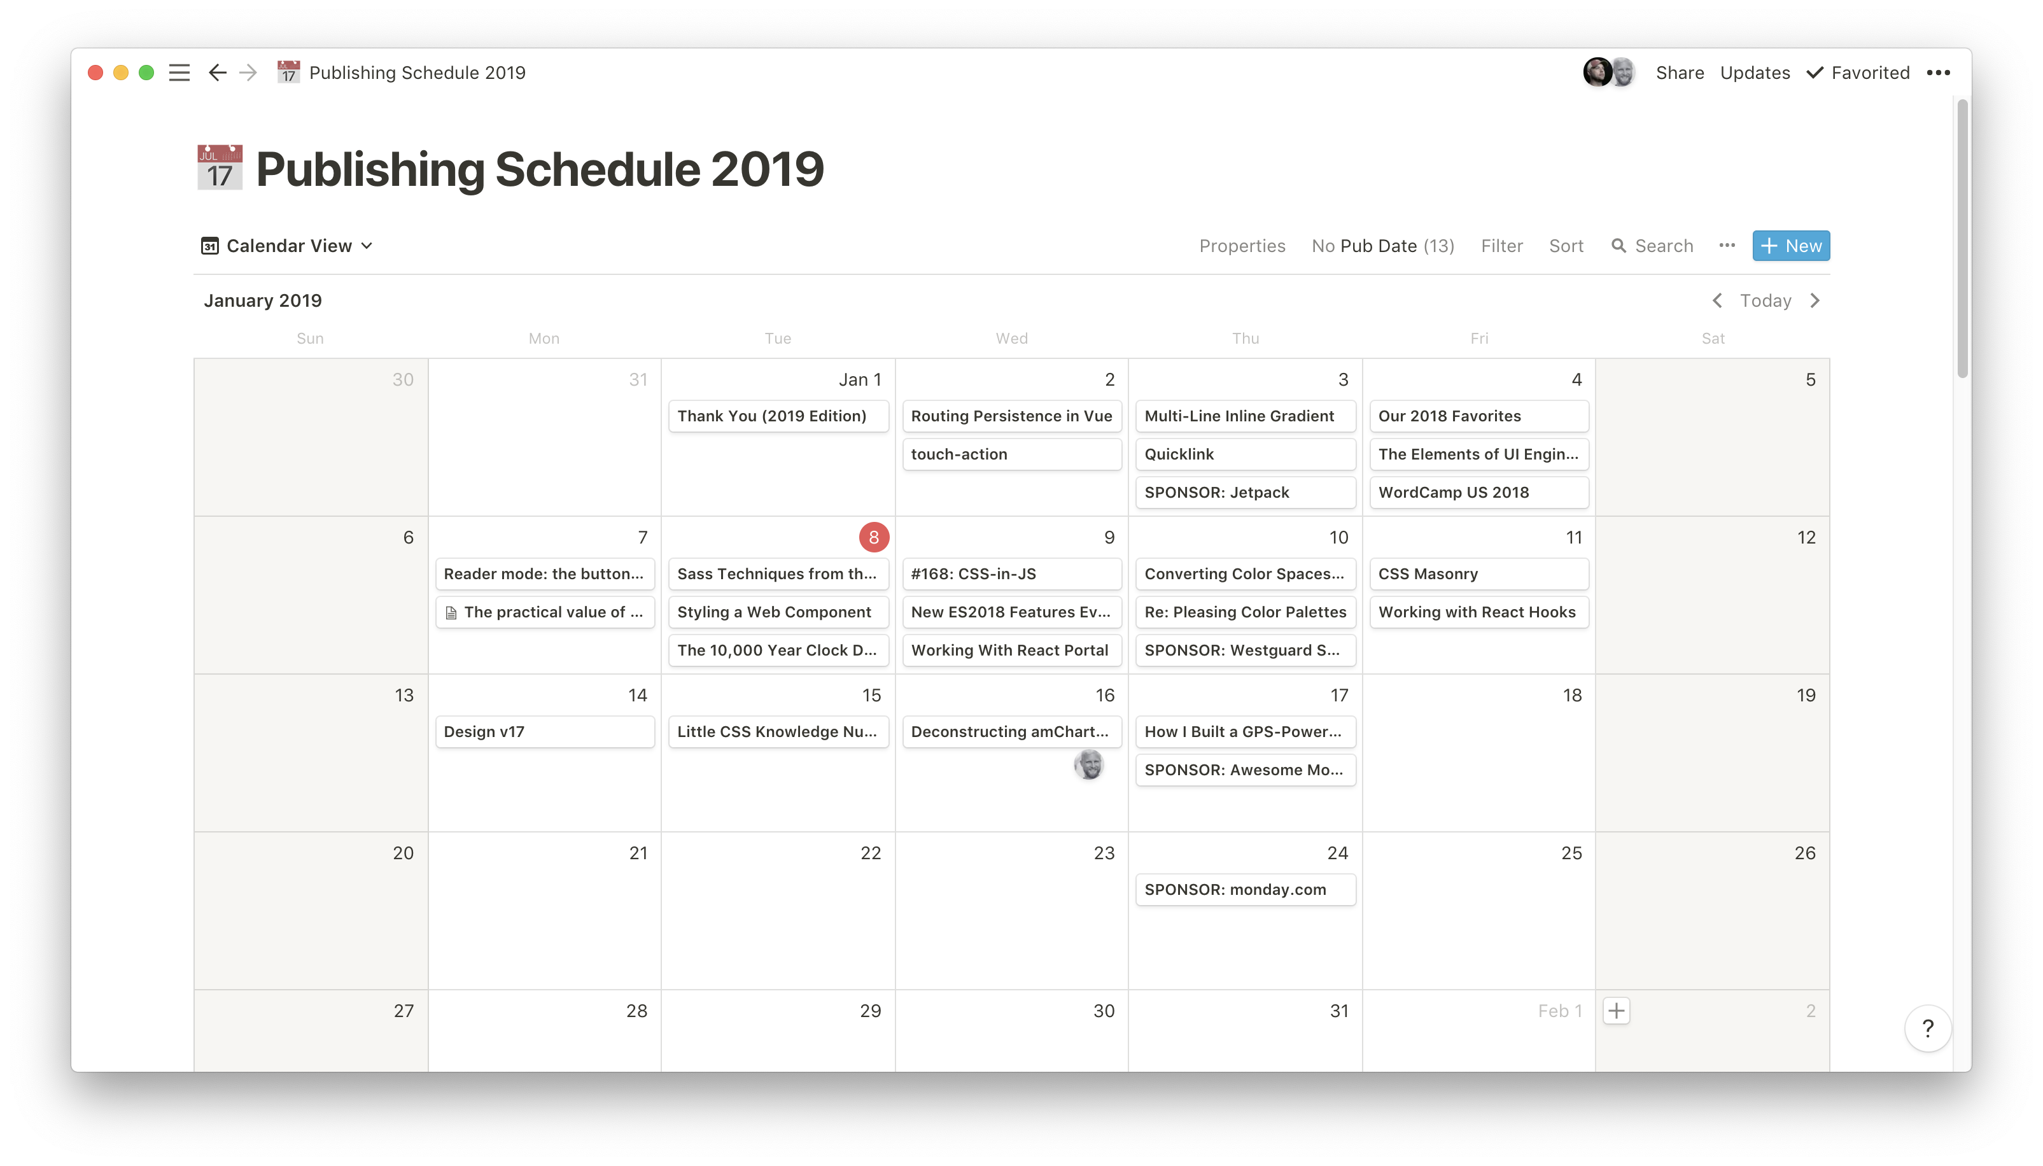The width and height of the screenshot is (2043, 1166).
Task: Click the hamburger menu icon
Action: [179, 71]
